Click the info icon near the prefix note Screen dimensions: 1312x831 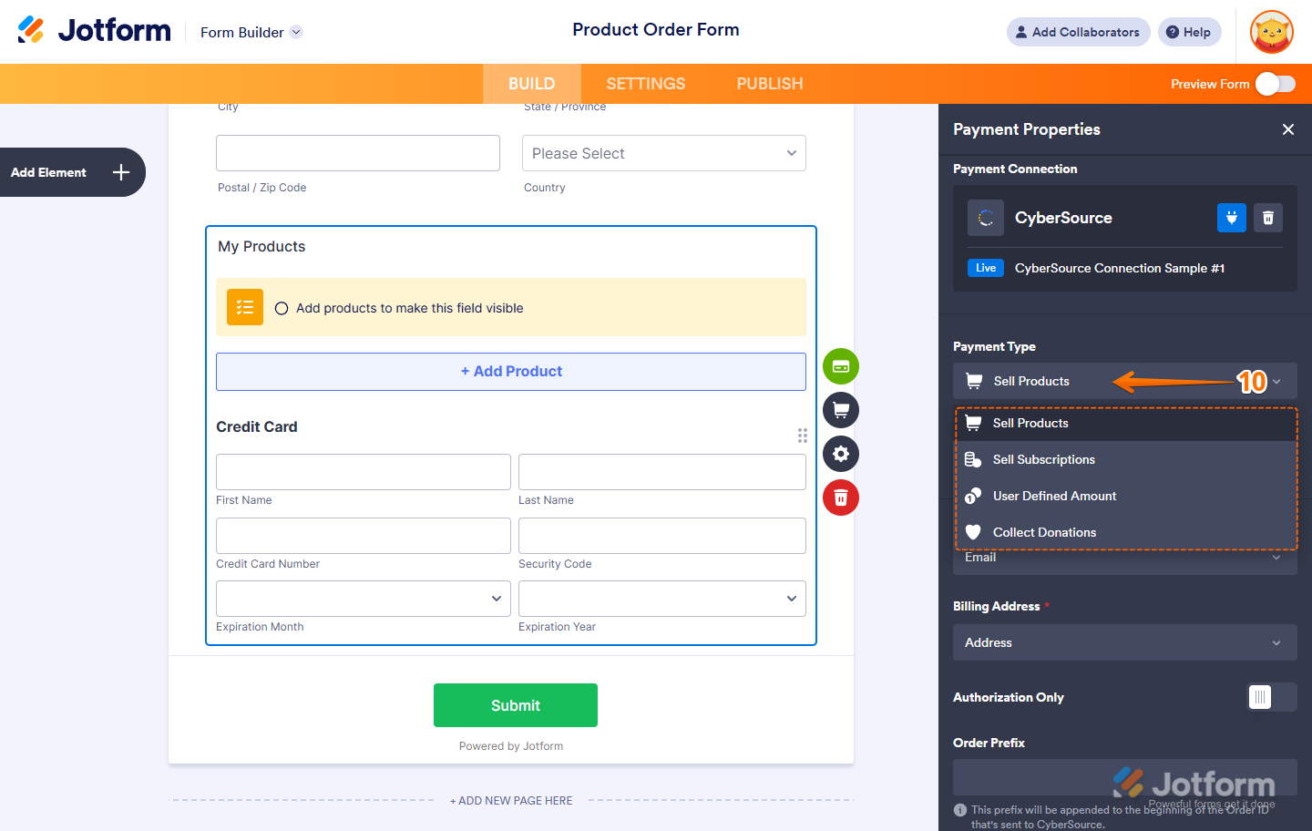point(960,810)
